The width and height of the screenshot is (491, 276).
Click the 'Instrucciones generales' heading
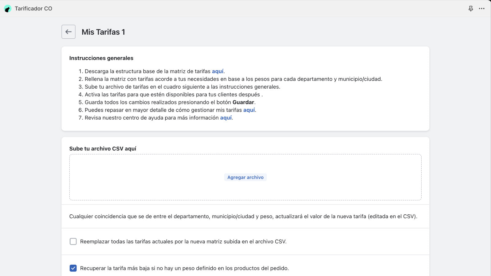tap(101, 58)
